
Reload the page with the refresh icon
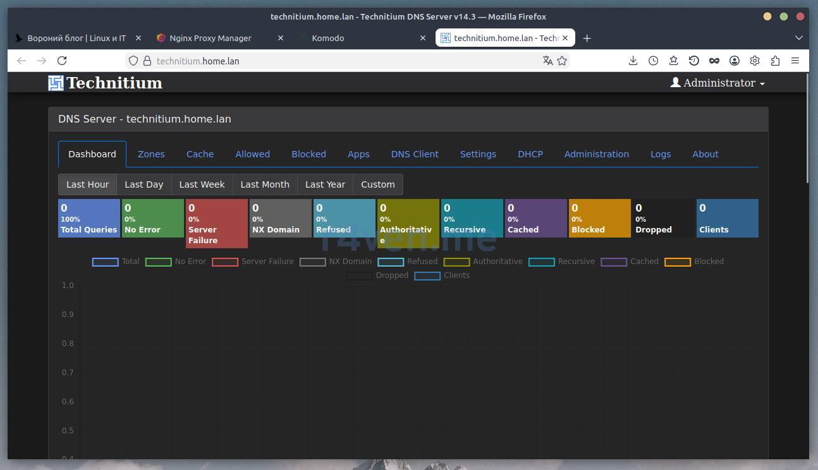62,61
